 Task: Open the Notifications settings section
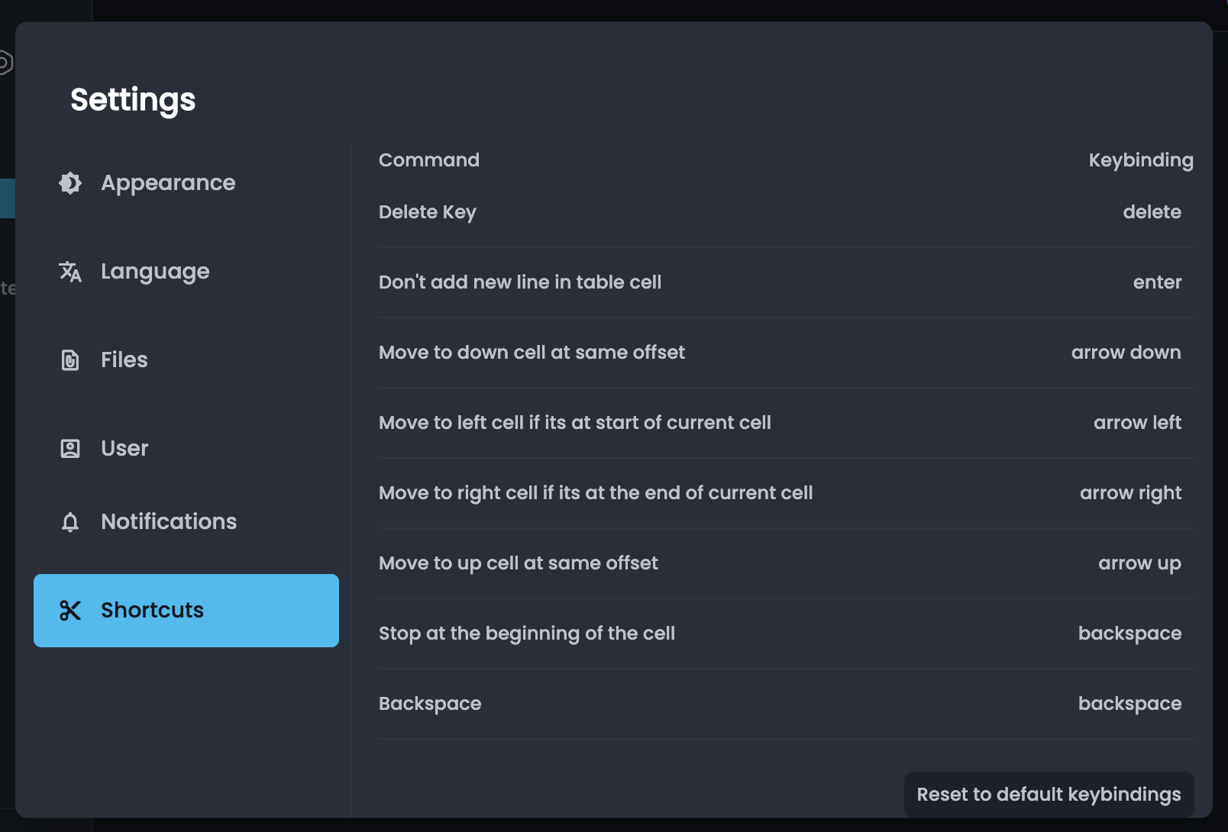coord(168,522)
